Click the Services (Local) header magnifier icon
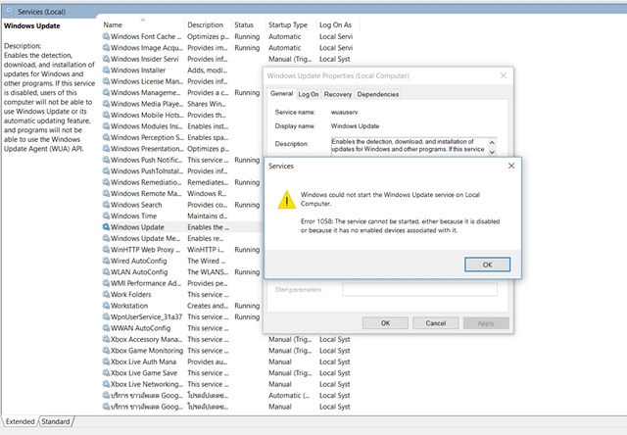627x435 pixels. pyautogui.click(x=10, y=11)
